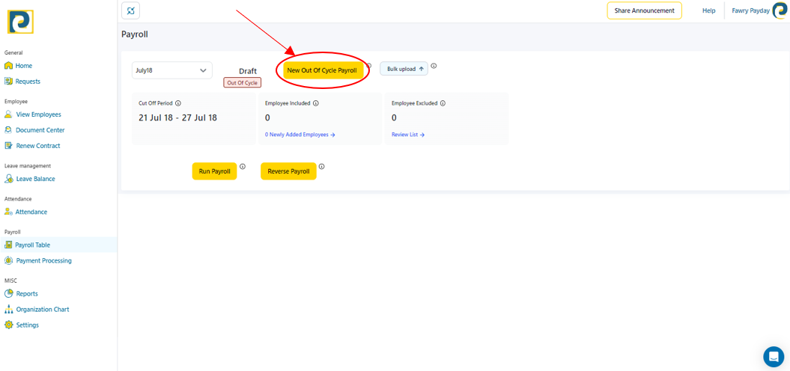Open the July18 payroll period dropdown

[x=171, y=70]
